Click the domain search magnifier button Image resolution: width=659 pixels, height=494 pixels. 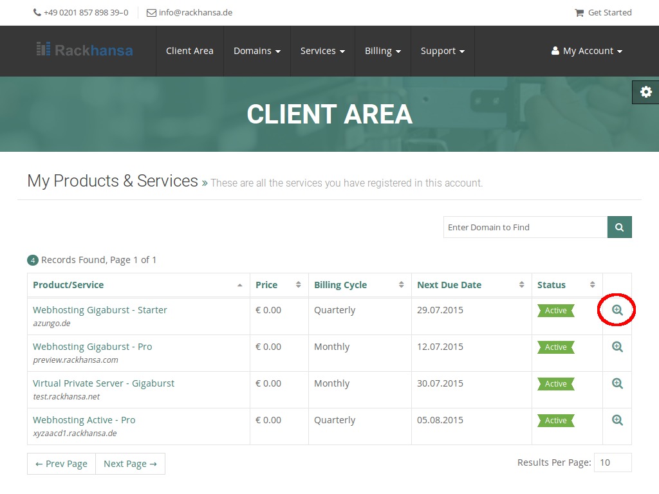click(620, 227)
